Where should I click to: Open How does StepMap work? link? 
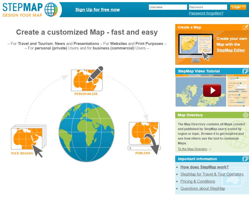click(x=204, y=167)
